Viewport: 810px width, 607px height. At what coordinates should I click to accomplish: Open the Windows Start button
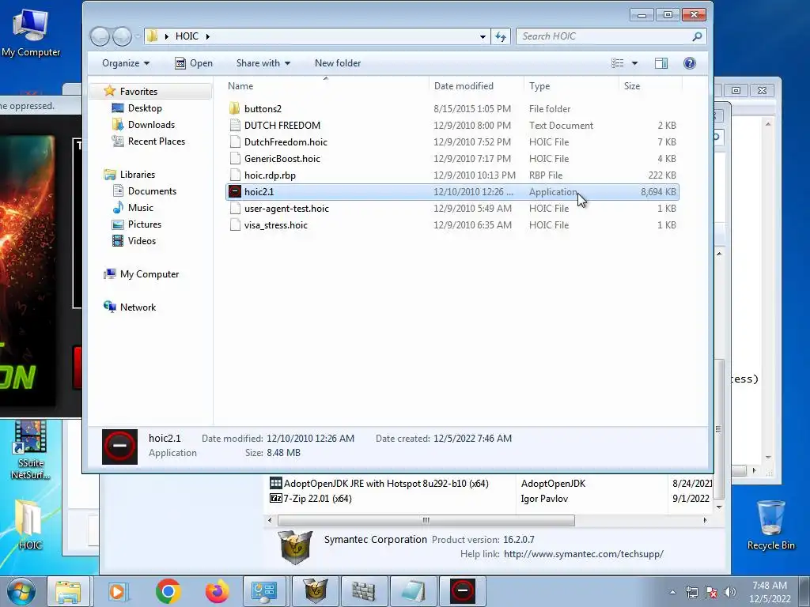point(21,591)
